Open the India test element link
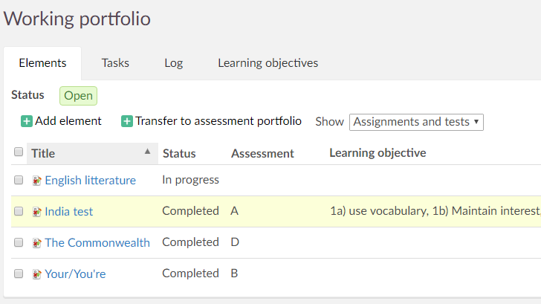 pos(69,212)
